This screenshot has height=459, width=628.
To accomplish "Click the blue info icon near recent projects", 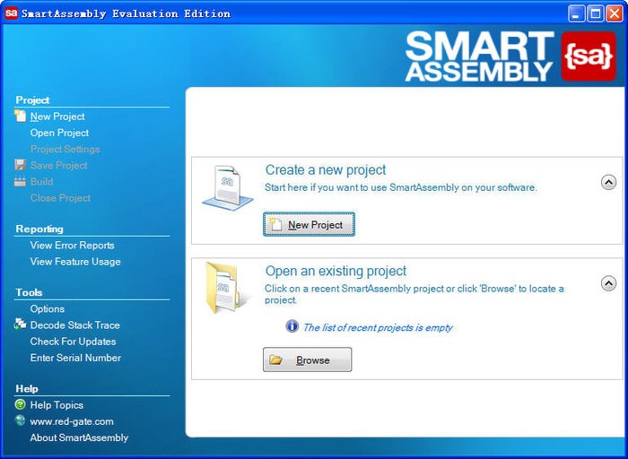I will (292, 326).
